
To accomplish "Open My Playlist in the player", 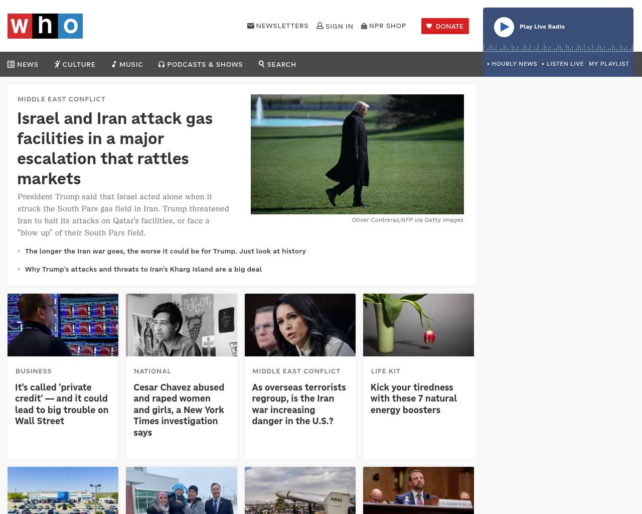I will [x=609, y=64].
